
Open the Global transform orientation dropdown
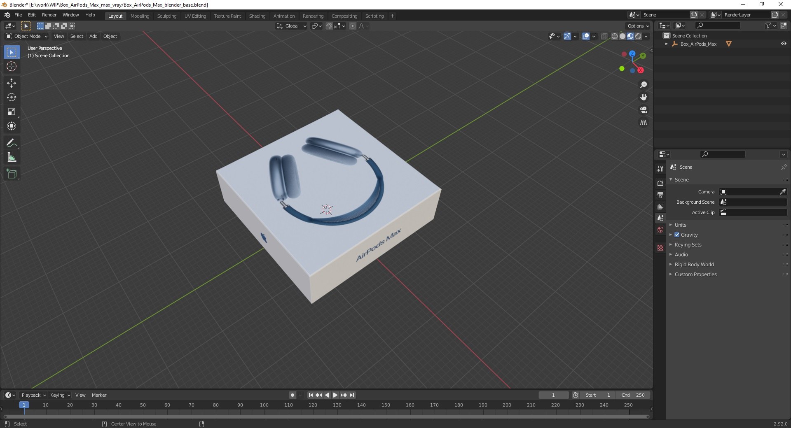pos(292,26)
